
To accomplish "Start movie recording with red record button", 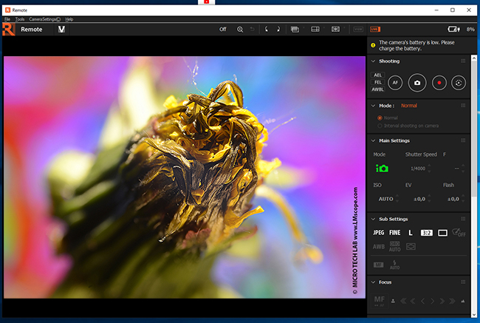I will [x=438, y=84].
